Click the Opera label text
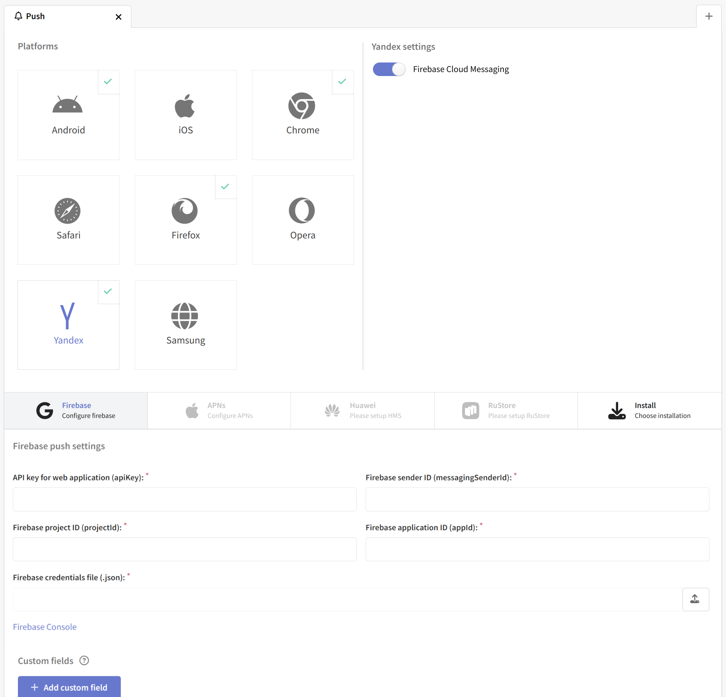This screenshot has width=726, height=697. (x=303, y=236)
